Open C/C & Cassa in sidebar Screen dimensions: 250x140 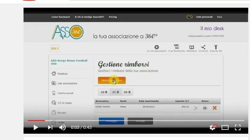click(64, 103)
